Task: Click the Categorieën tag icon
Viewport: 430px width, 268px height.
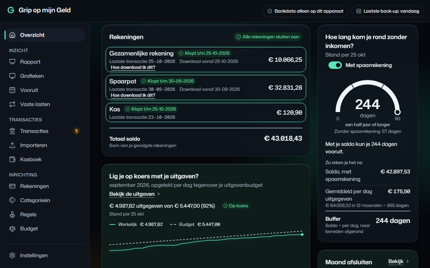Action: [x=12, y=200]
